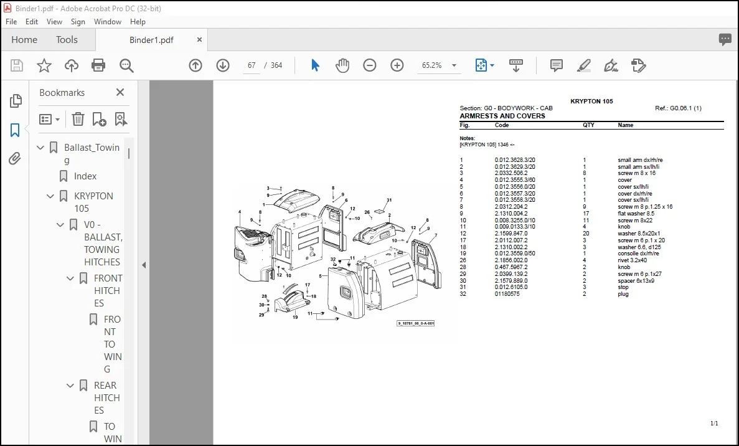The image size is (739, 446).
Task: Open the Sign menu
Action: coord(78,22)
